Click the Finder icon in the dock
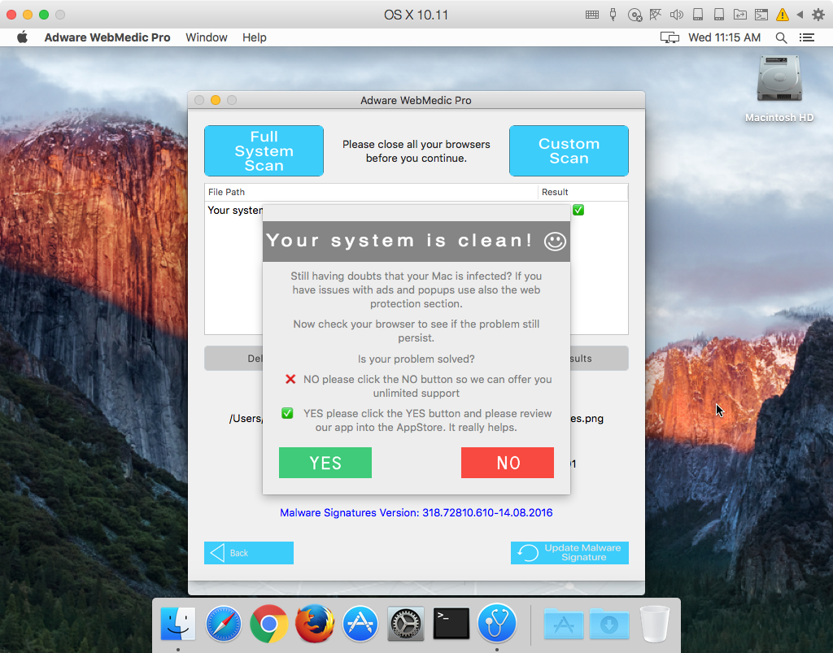Image resolution: width=833 pixels, height=653 pixels. (x=178, y=624)
